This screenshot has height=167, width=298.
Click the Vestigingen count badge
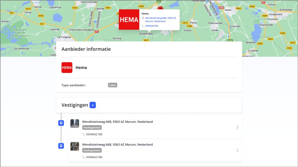tap(93, 105)
